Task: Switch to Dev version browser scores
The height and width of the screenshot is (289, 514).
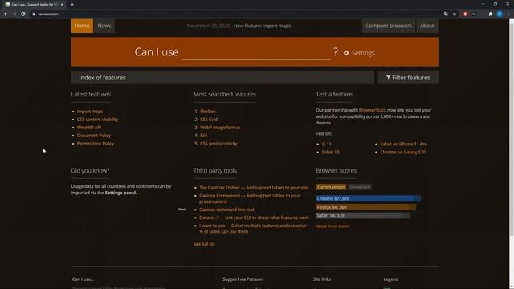Action: pos(360,187)
